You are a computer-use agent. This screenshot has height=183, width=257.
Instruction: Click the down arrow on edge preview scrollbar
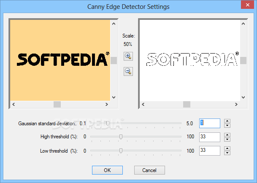tap(243, 97)
